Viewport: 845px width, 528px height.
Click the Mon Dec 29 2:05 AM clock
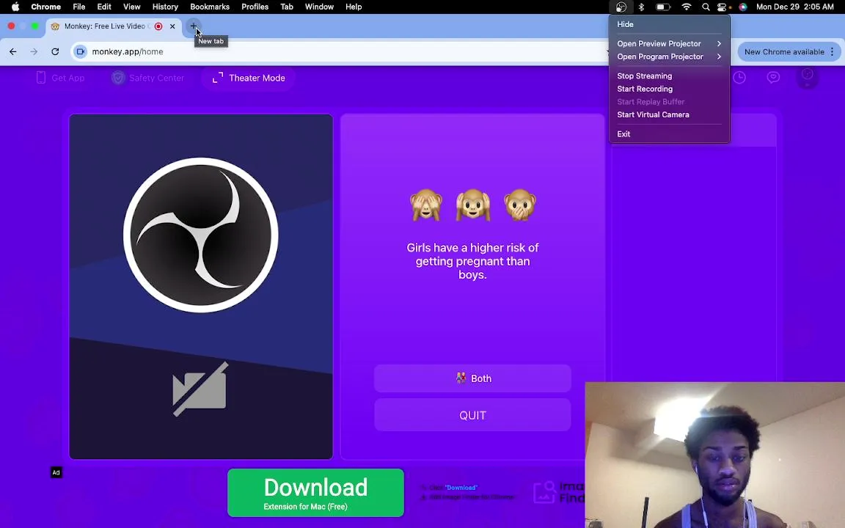795,7
